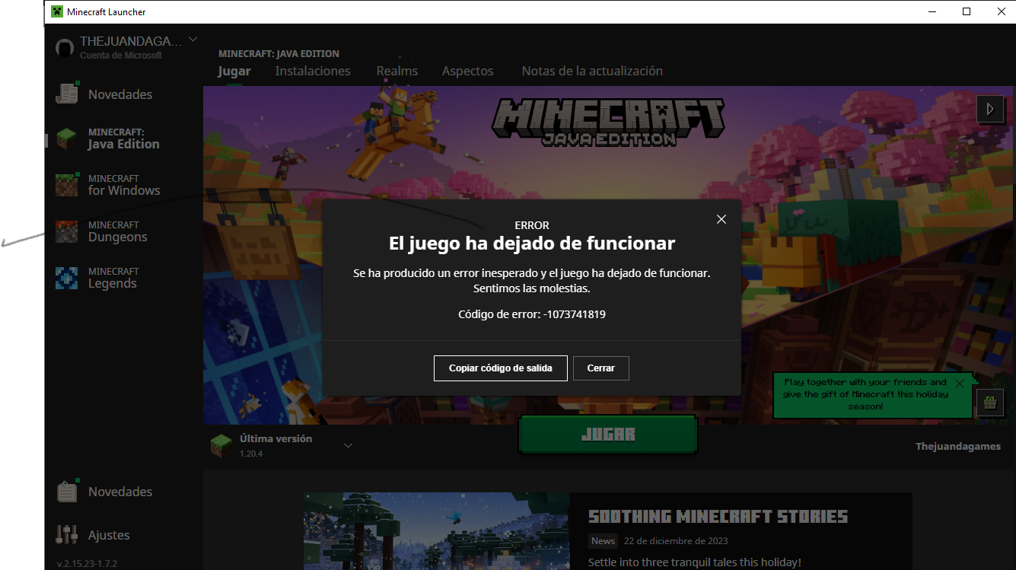Click the Minecraft Launcher title bar icon
The width and height of the screenshot is (1016, 570).
[57, 11]
